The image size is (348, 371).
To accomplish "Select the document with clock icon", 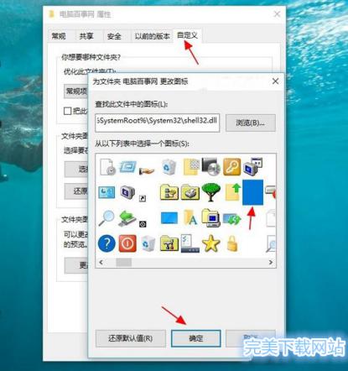I will tap(107, 167).
